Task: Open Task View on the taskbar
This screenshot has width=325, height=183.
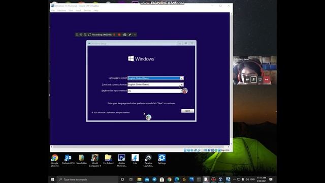Action: [x=131, y=179]
